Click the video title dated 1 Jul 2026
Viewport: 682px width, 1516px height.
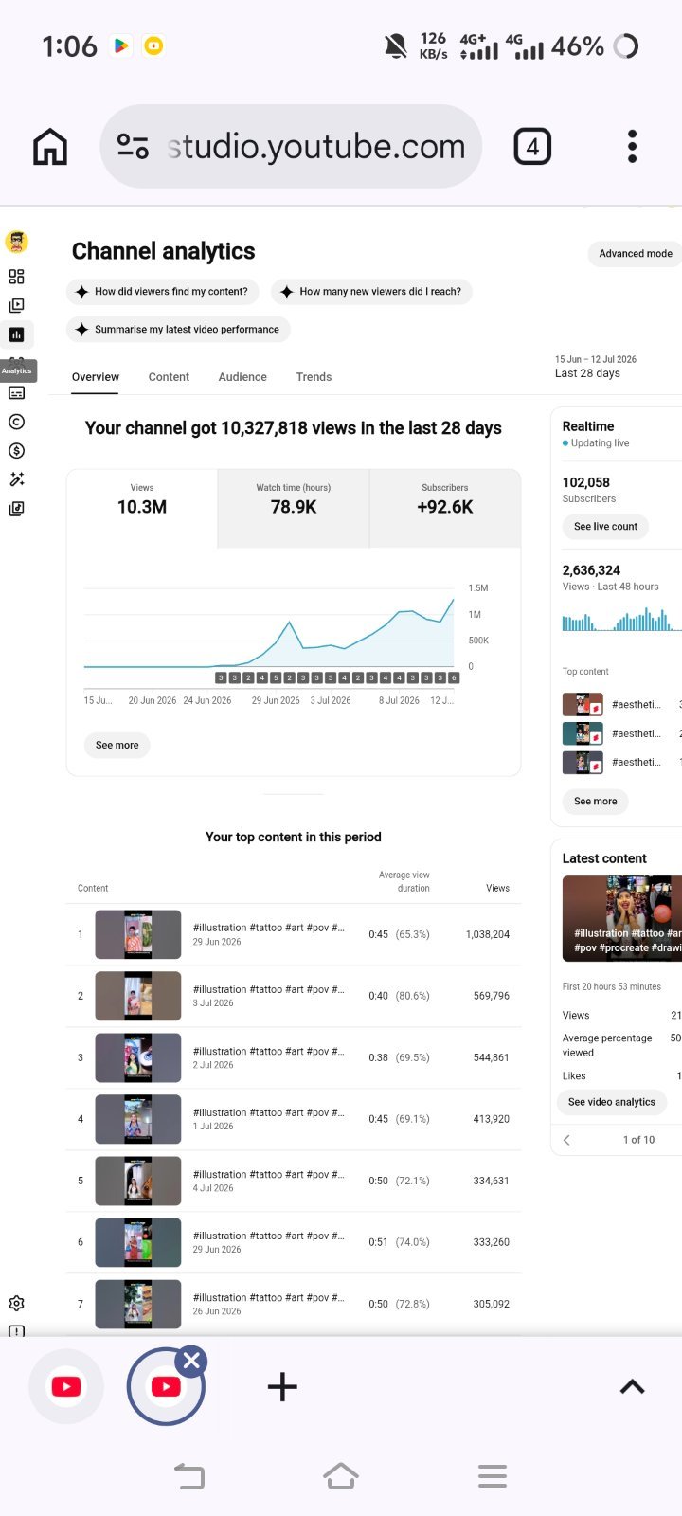(269, 1112)
